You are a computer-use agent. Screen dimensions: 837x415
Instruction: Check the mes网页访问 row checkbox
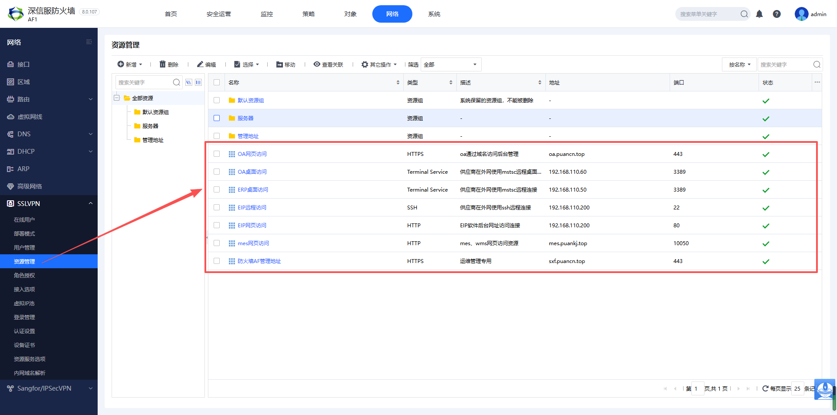coord(217,243)
